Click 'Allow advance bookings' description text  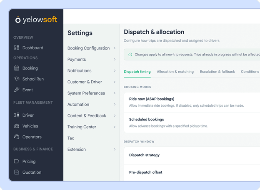point(168,126)
